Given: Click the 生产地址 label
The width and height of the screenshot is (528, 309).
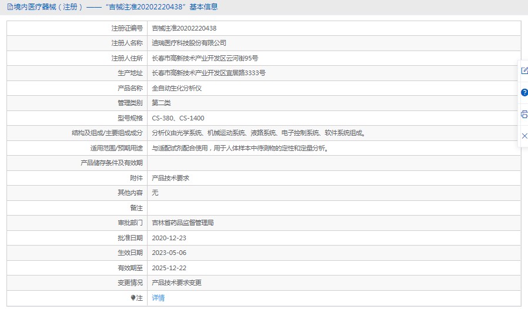Looking at the screenshot, I should [130, 73].
